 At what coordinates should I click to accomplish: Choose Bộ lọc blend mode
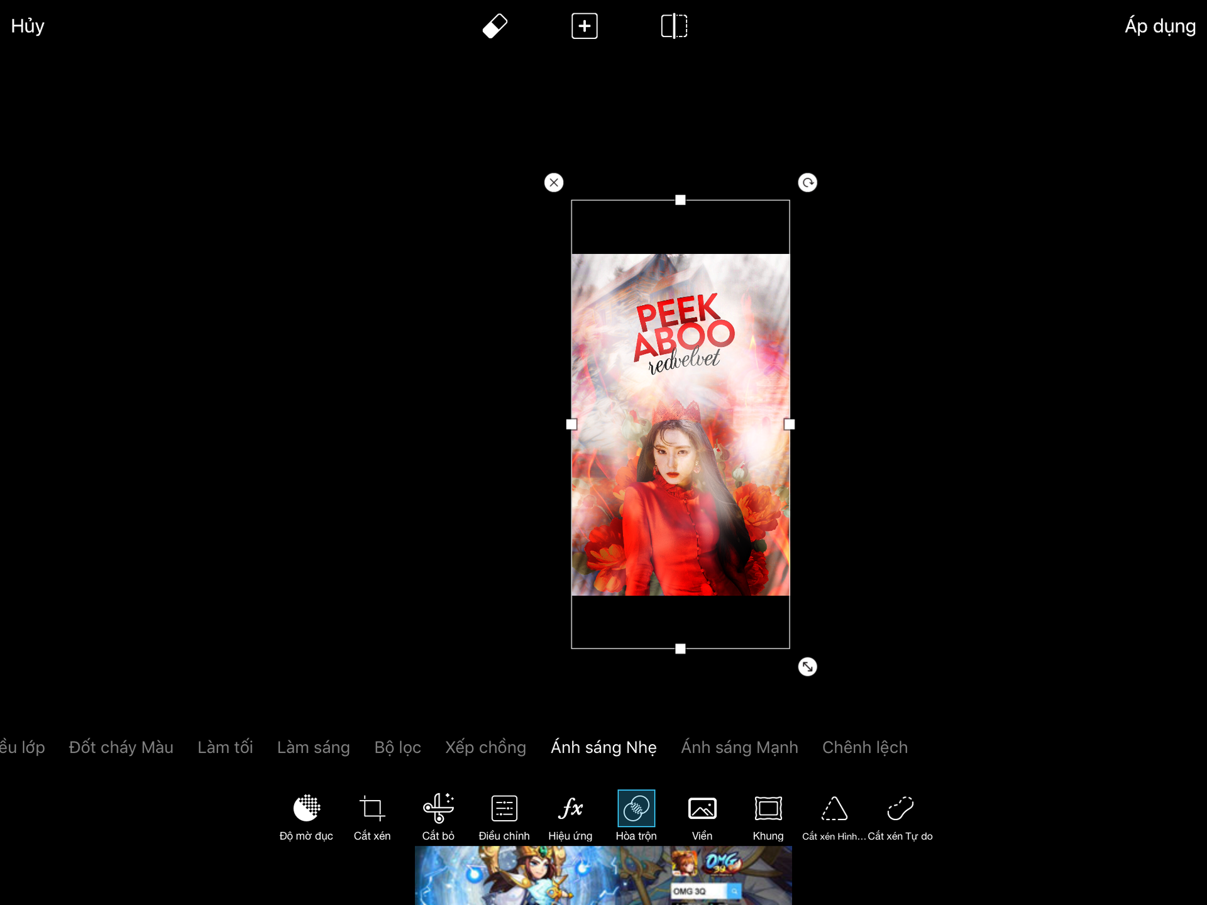(398, 747)
